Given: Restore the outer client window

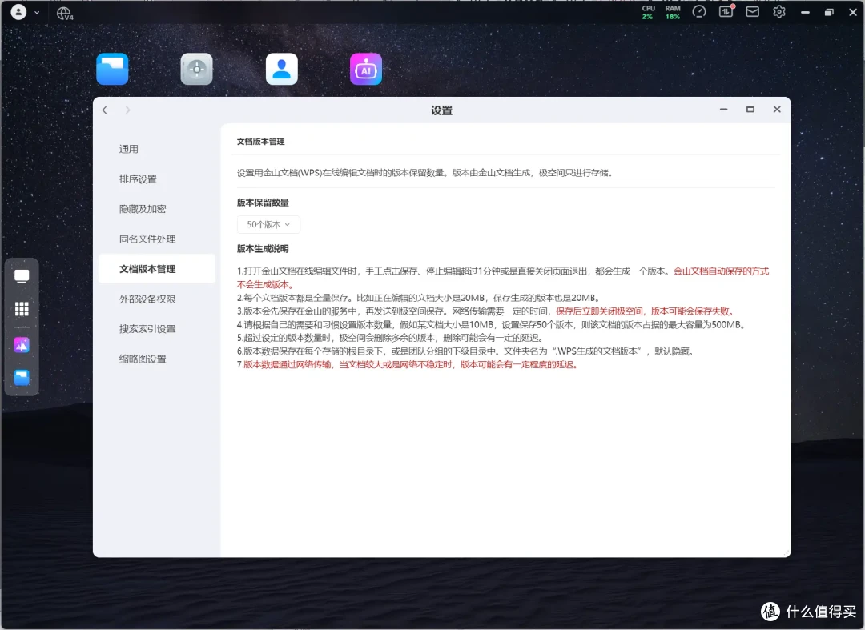Looking at the screenshot, I should point(829,12).
